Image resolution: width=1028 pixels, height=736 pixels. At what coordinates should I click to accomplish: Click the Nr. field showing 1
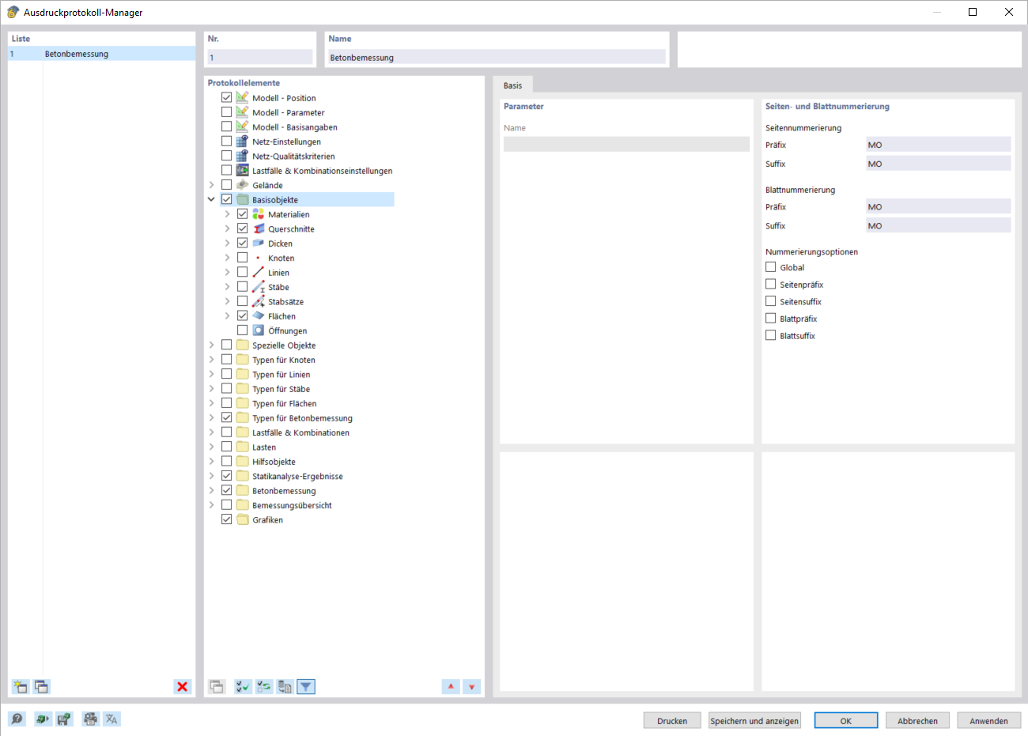point(260,57)
